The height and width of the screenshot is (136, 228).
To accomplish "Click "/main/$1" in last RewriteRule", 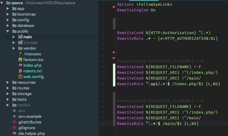I will point(172,123).
